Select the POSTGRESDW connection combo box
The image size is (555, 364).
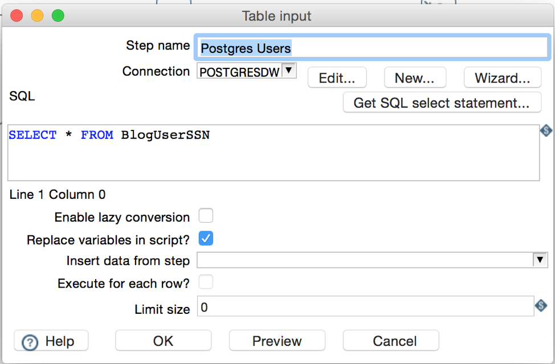click(x=246, y=71)
